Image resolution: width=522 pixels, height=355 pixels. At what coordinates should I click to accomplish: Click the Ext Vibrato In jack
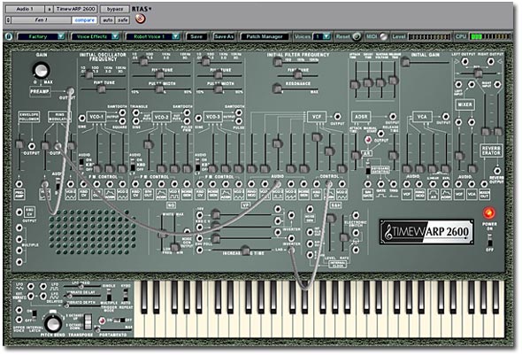pyautogui.click(x=31, y=296)
